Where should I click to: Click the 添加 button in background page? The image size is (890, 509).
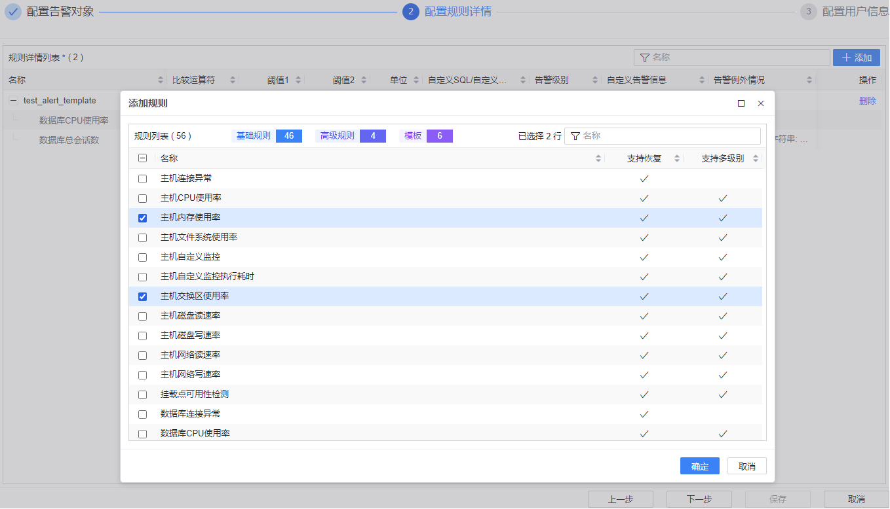click(857, 58)
